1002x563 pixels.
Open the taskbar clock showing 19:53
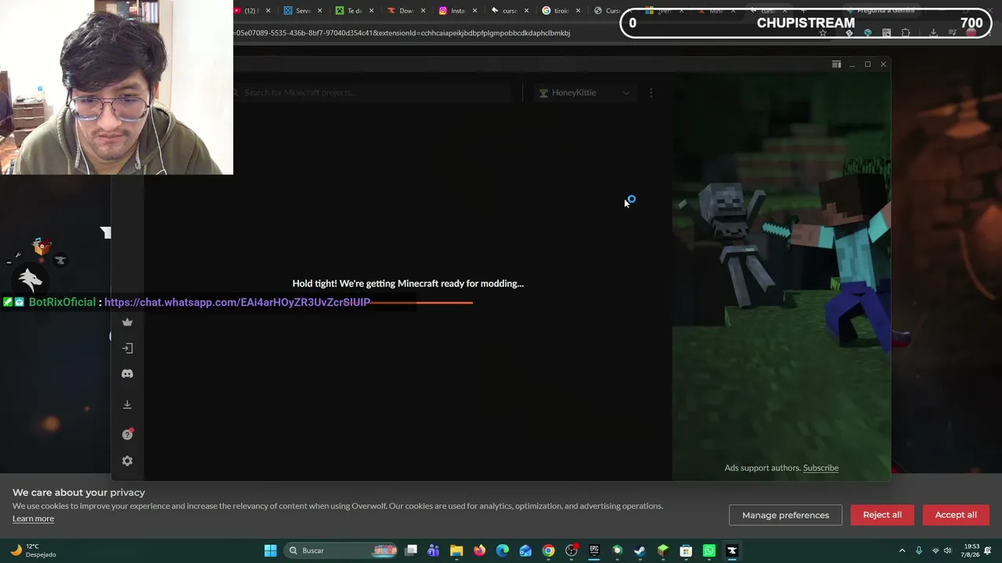pyautogui.click(x=971, y=550)
